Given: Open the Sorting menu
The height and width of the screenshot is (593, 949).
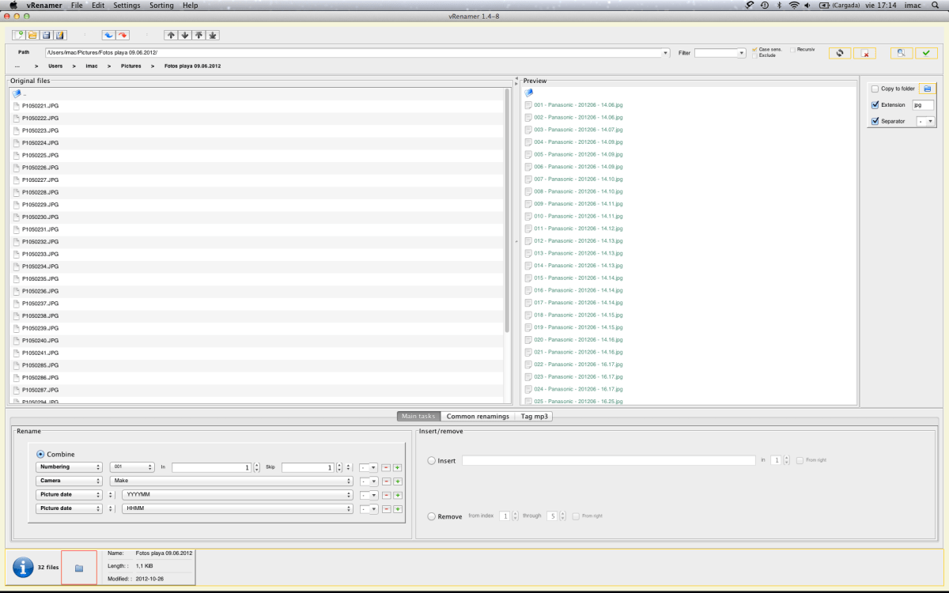Looking at the screenshot, I should coord(161,6).
